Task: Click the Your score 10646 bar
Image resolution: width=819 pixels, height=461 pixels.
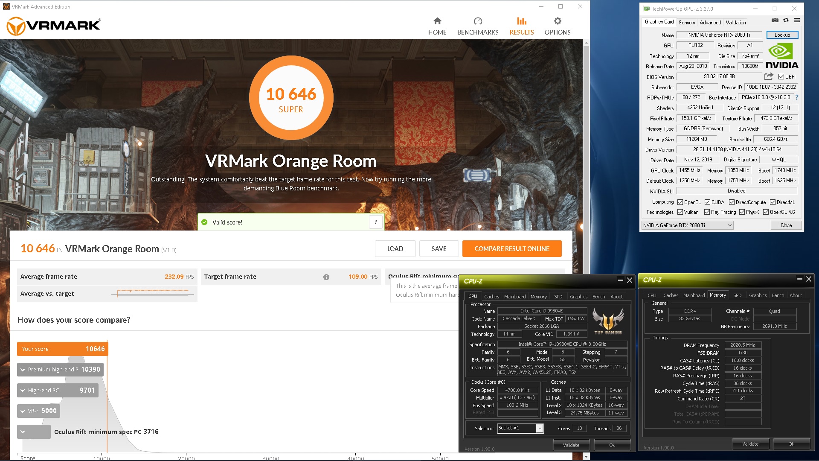Action: pos(63,349)
